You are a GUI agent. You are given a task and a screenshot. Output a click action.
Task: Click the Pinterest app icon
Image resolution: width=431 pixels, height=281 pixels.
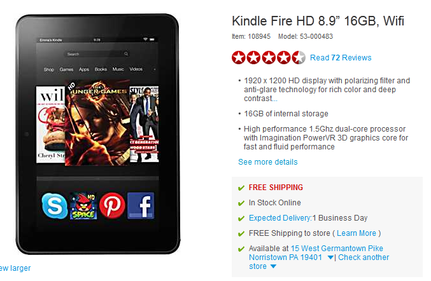click(x=112, y=206)
